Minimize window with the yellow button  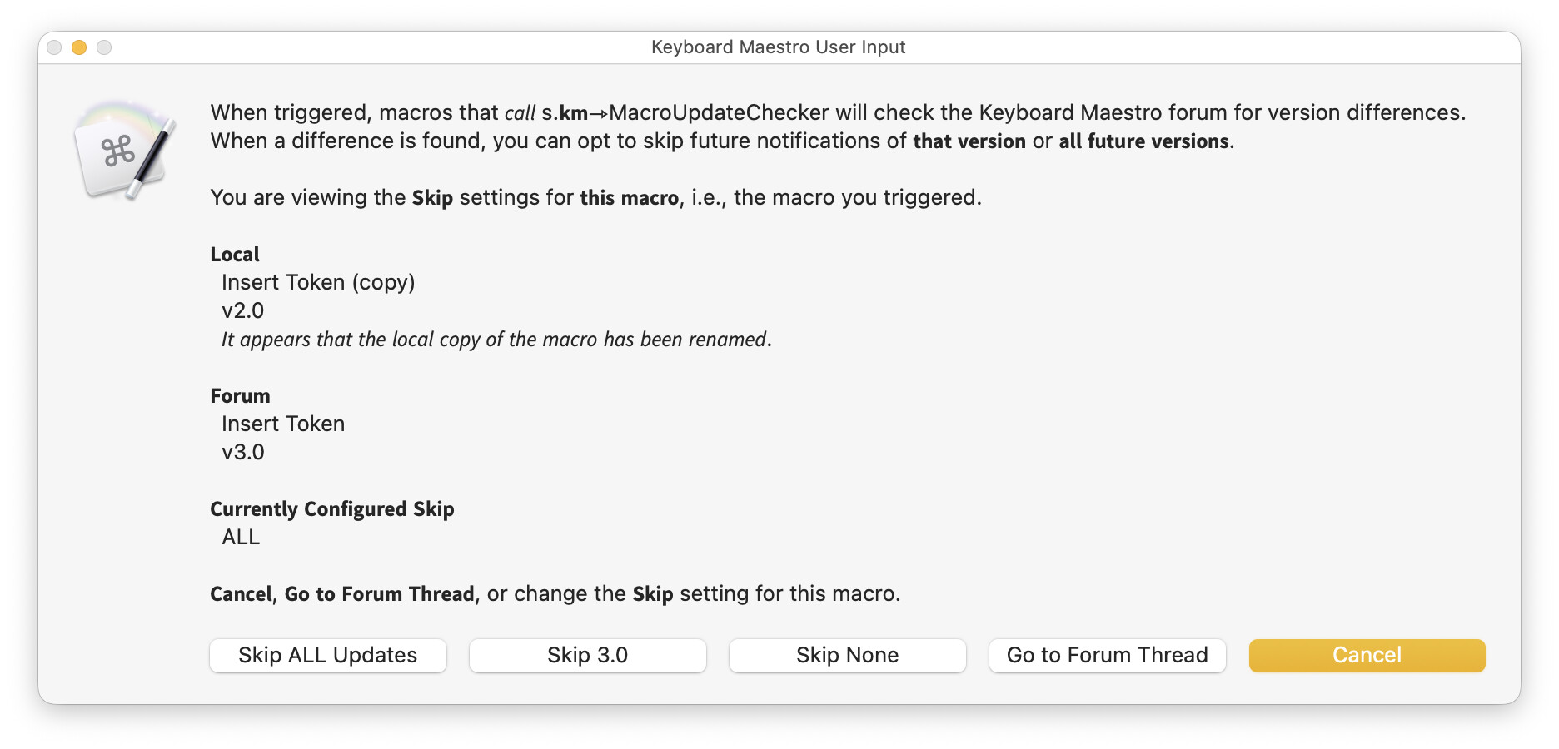tap(79, 47)
